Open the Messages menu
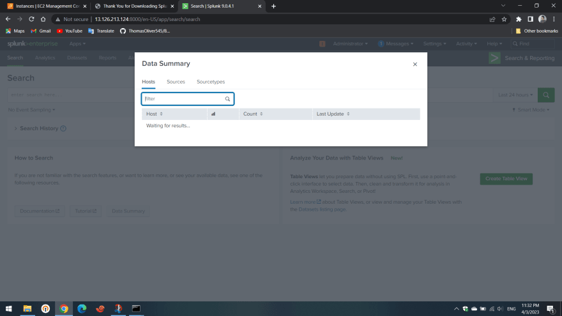The width and height of the screenshot is (562, 316). pyautogui.click(x=396, y=43)
